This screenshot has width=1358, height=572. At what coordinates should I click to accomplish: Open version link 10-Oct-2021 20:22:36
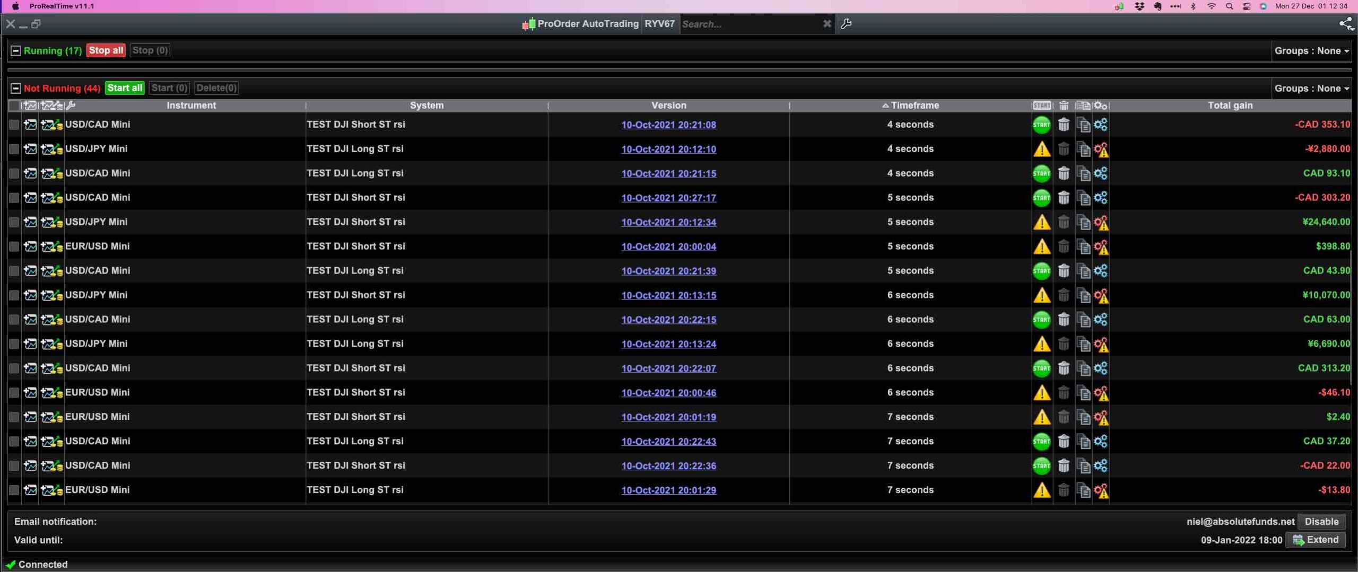[668, 467]
